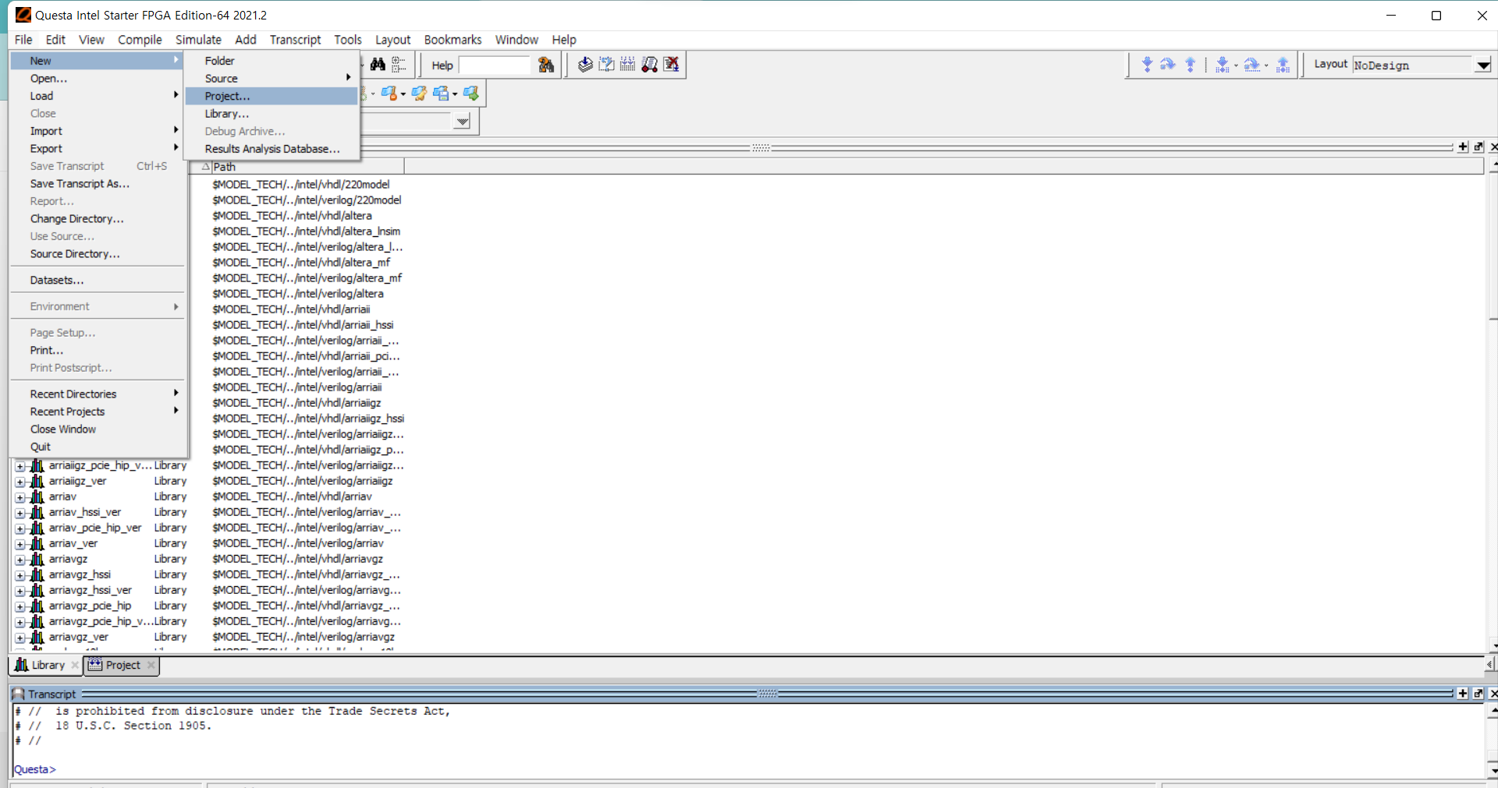
Task: Click the dotted-grid with down arrows icon
Action: (627, 65)
